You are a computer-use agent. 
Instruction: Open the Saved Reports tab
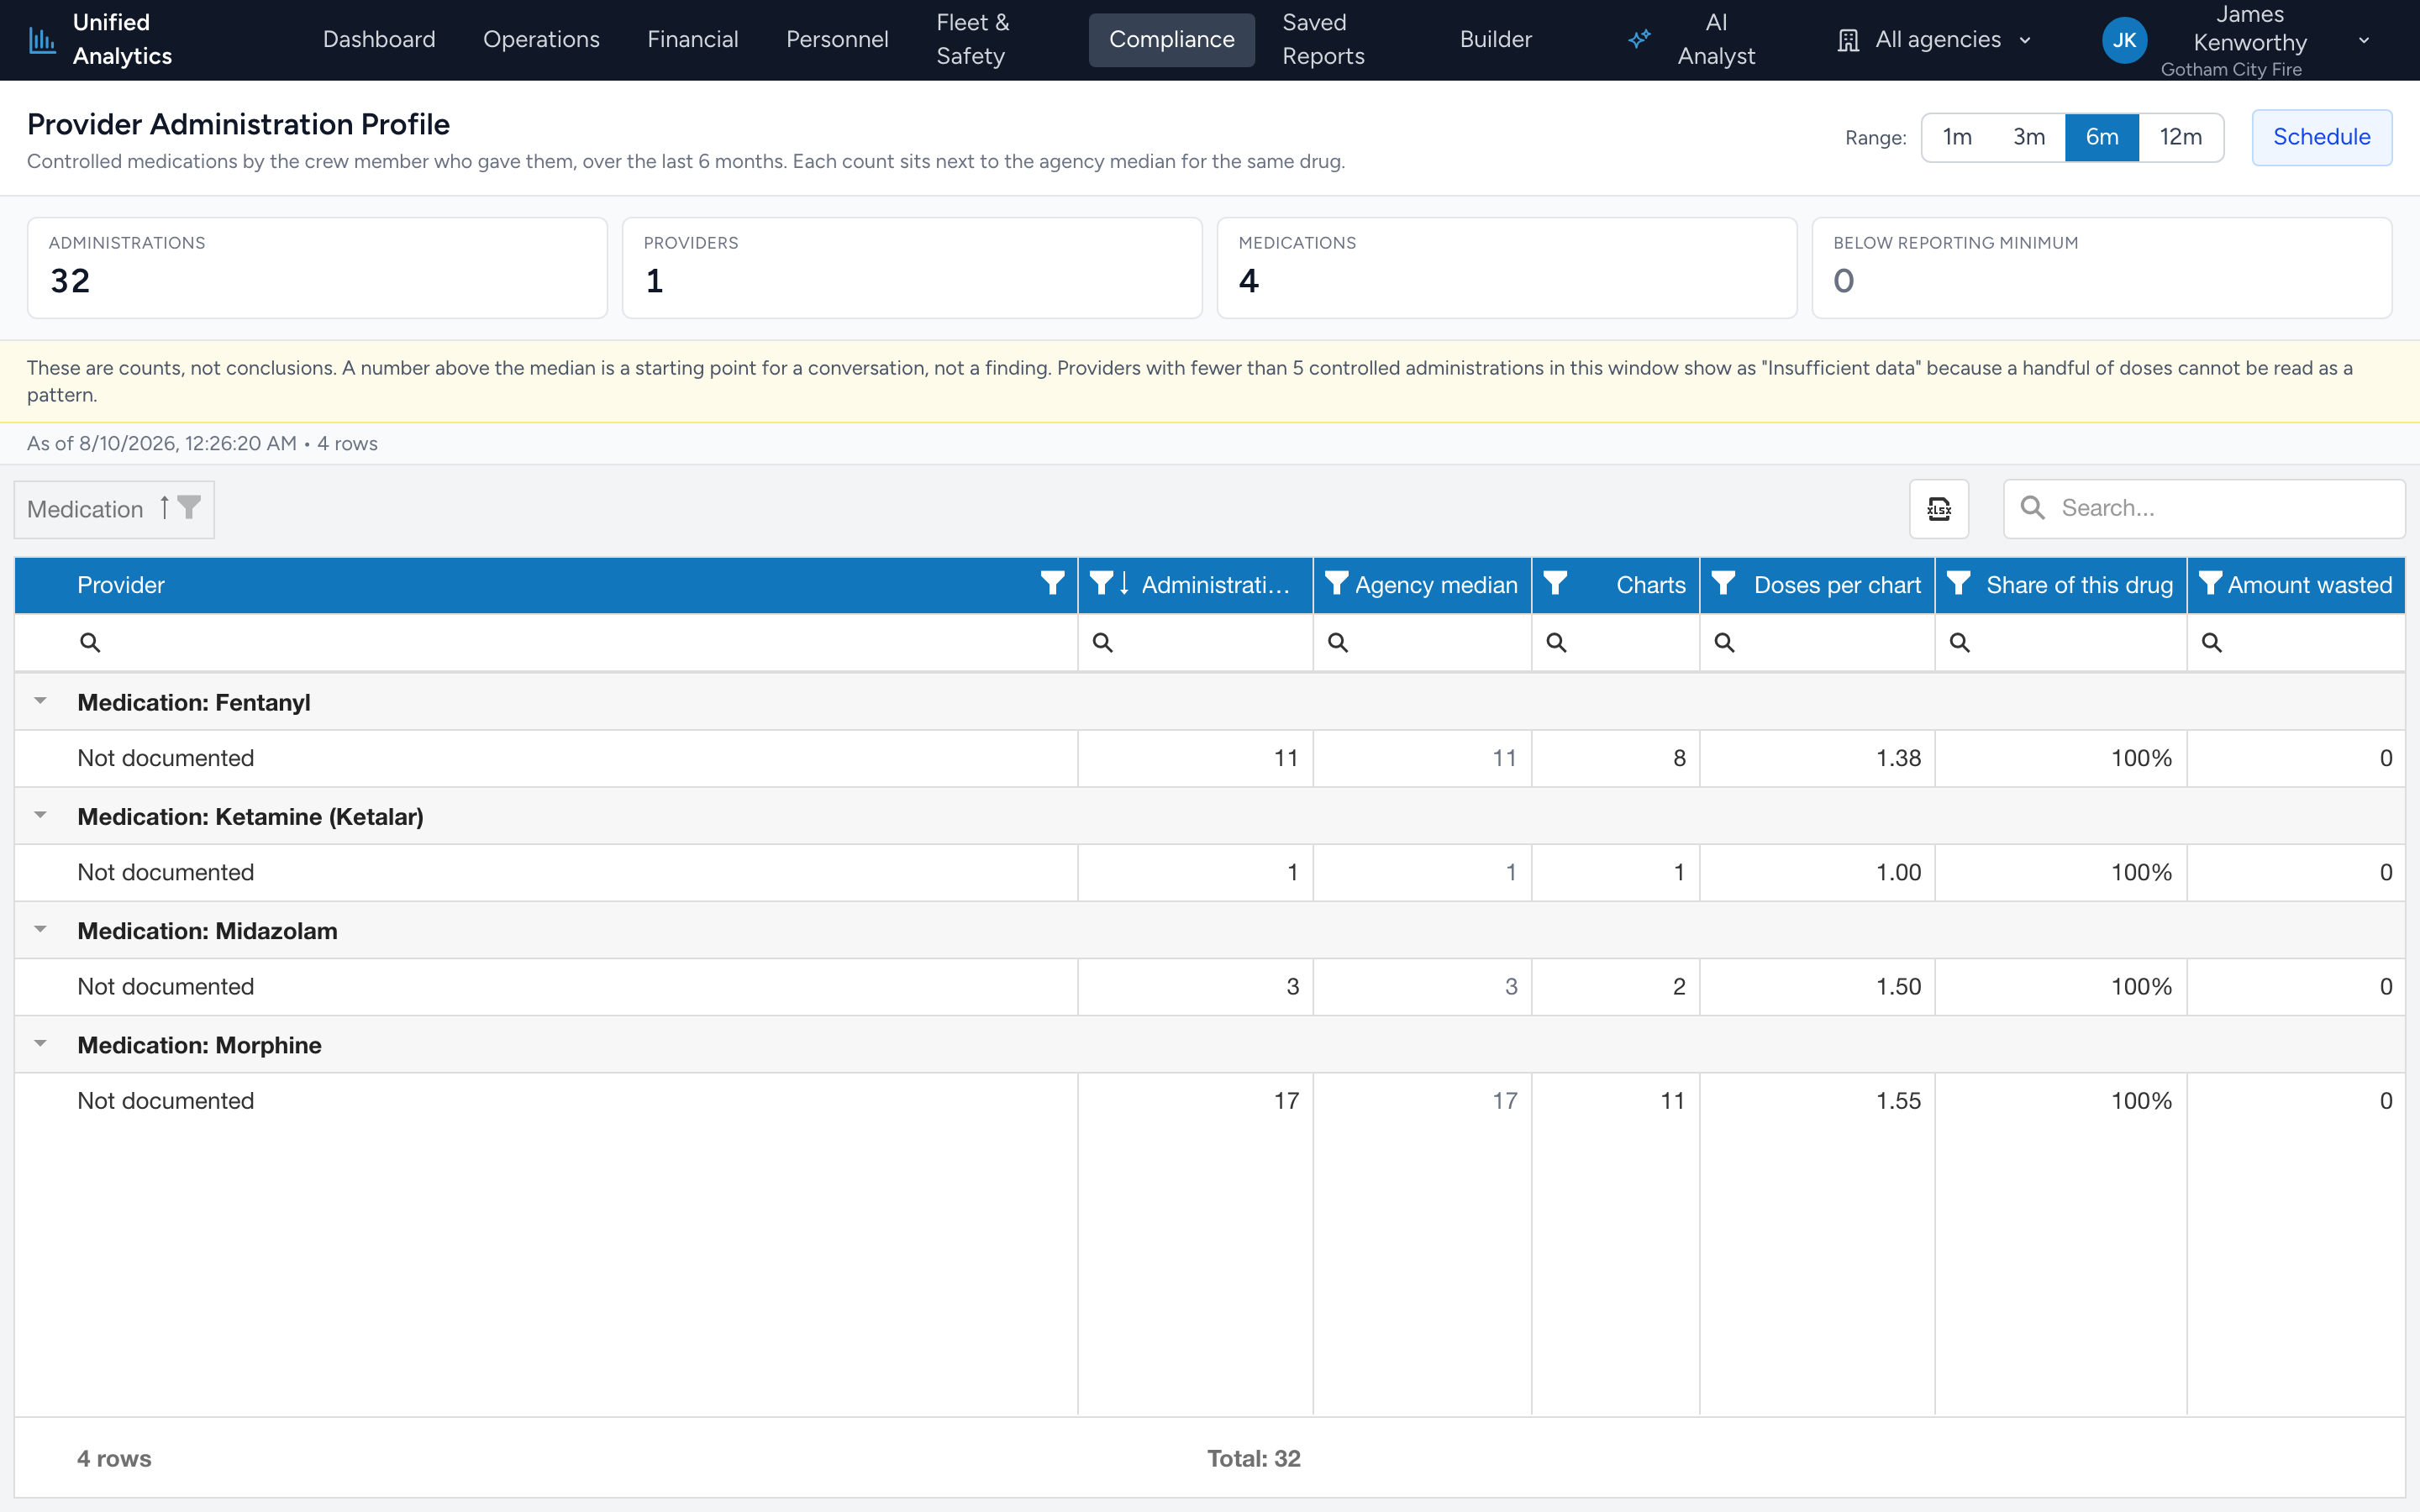click(x=1323, y=40)
